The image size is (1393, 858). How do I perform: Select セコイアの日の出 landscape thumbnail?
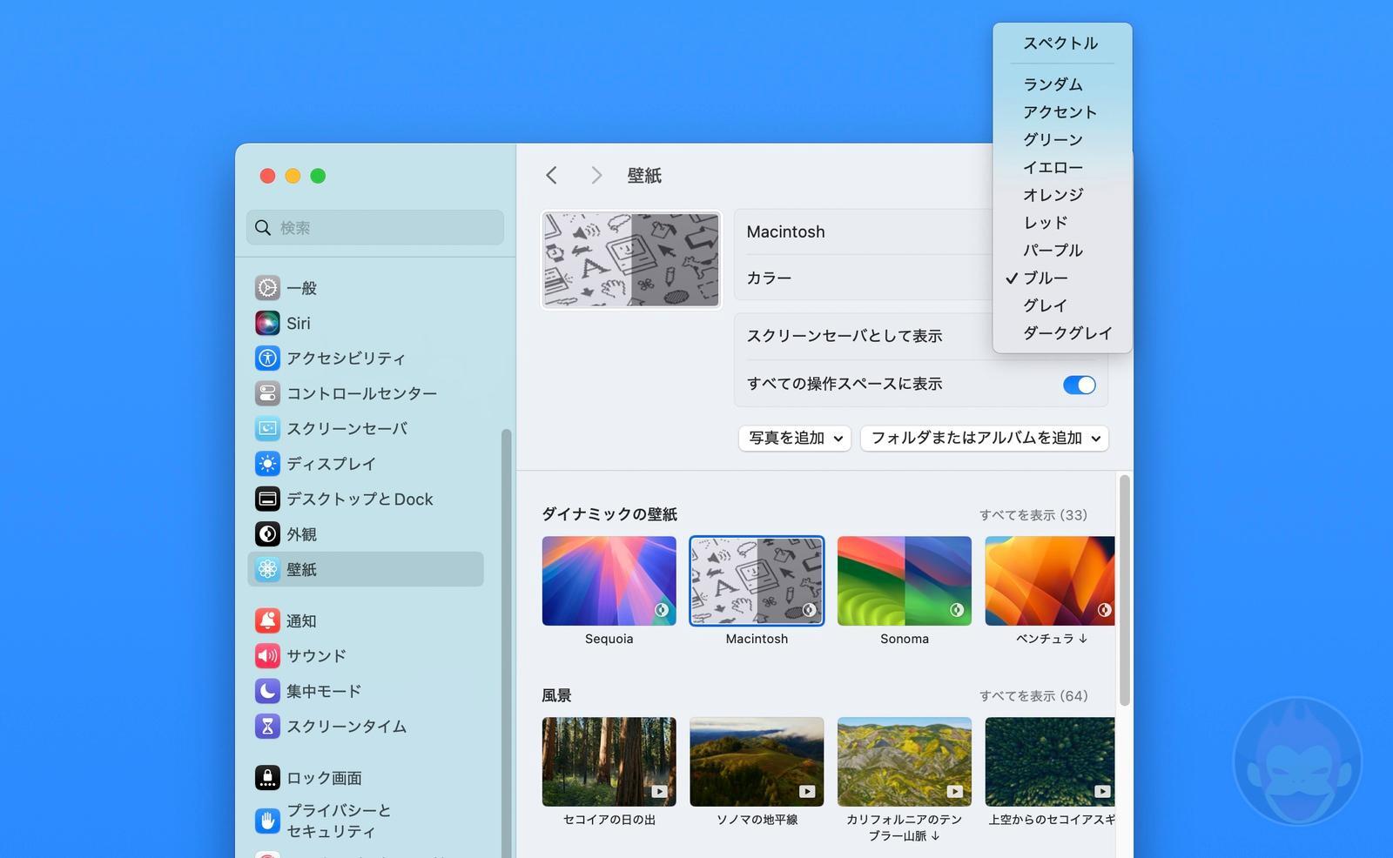tap(609, 761)
